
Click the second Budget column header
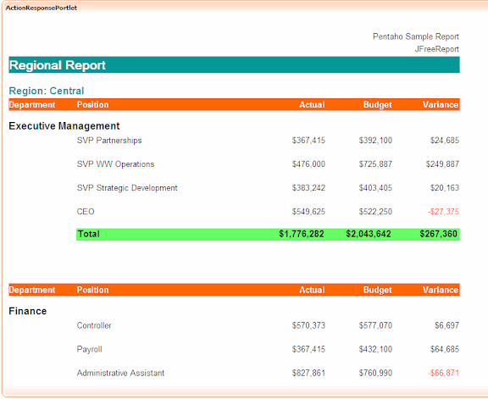tap(377, 290)
